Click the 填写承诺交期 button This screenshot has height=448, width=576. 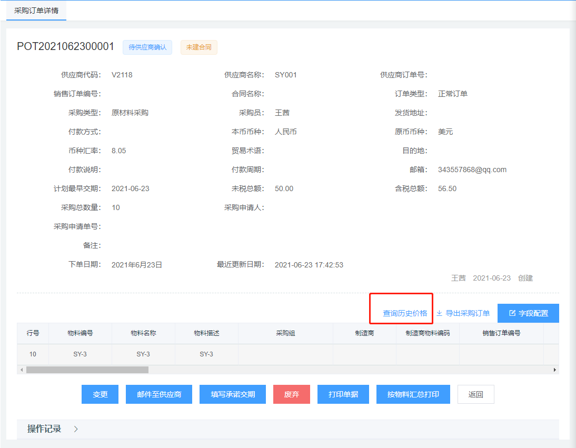coord(233,394)
